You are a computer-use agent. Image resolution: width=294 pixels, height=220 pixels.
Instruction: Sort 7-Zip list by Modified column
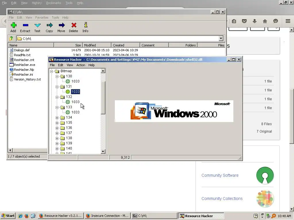97,45
